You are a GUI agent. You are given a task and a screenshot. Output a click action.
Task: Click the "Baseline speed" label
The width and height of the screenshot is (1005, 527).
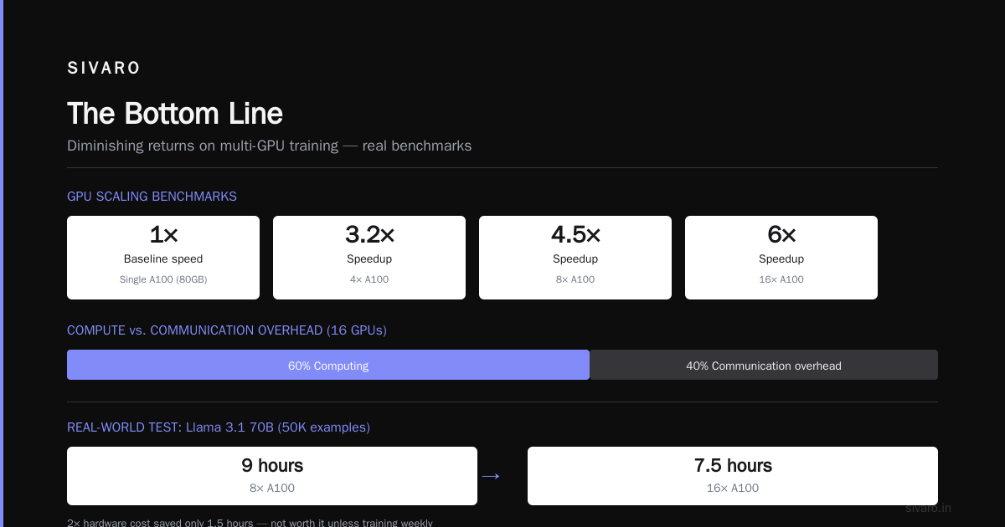(163, 259)
